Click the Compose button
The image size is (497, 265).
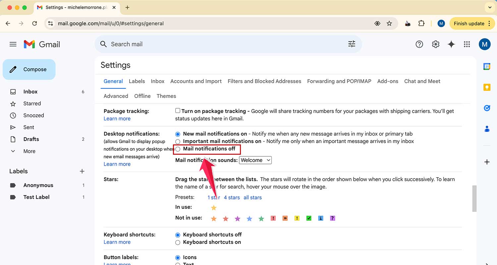[29, 69]
